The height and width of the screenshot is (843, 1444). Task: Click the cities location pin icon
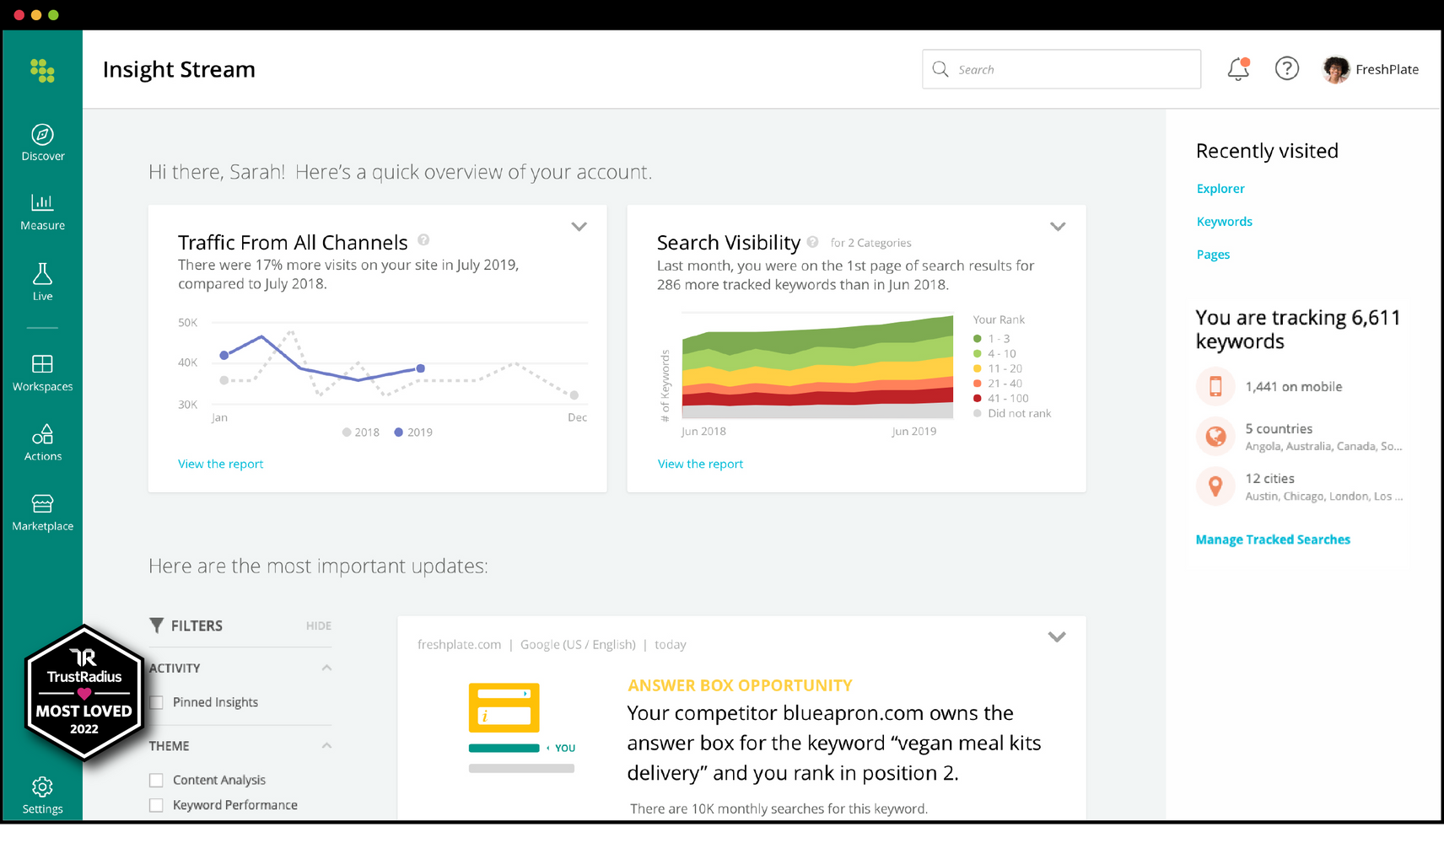pyautogui.click(x=1215, y=486)
